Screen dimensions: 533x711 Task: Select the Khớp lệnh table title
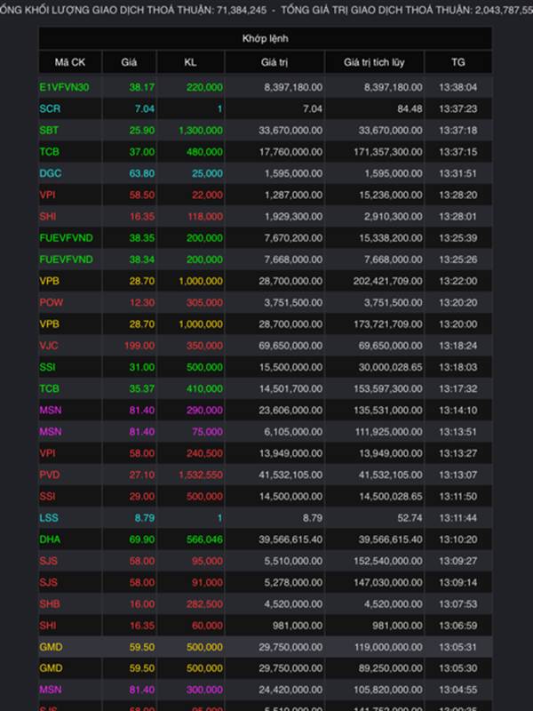265,38
